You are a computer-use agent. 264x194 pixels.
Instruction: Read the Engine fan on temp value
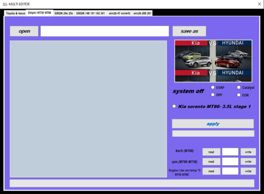[211, 171]
